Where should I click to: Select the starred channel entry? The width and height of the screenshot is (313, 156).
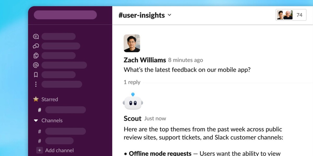point(65,110)
